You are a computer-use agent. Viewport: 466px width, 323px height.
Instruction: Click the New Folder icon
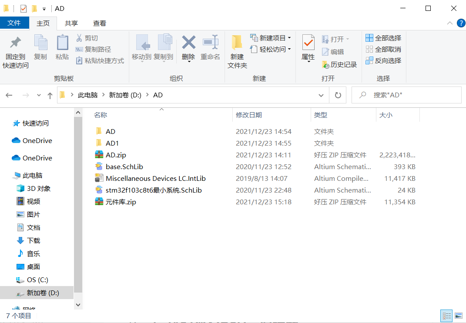pyautogui.click(x=237, y=43)
